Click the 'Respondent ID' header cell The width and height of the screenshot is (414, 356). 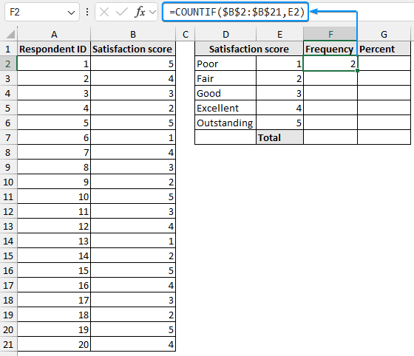54,49
